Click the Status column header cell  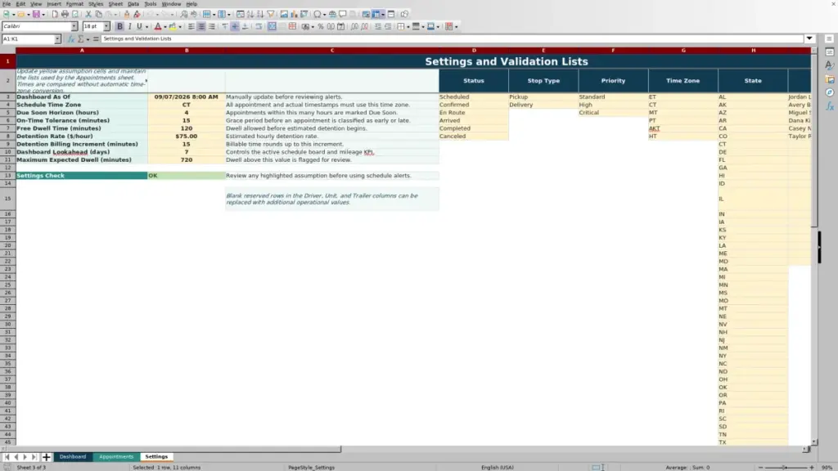point(474,81)
